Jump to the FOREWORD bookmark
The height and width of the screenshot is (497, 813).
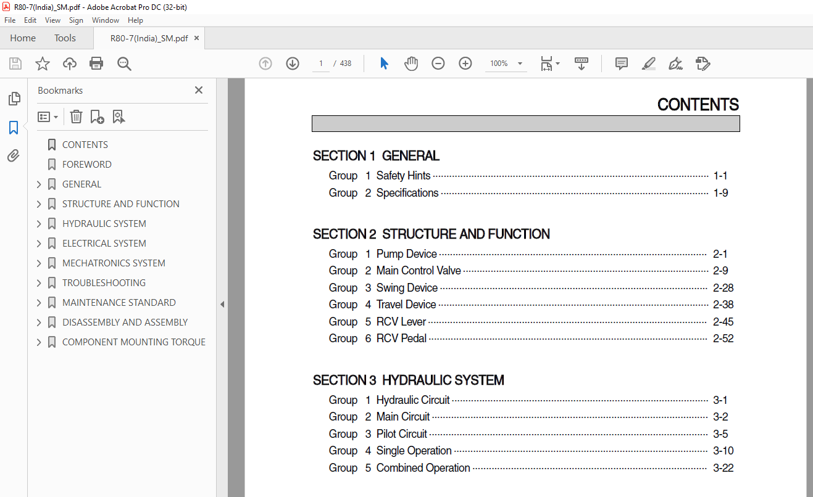pyautogui.click(x=87, y=165)
